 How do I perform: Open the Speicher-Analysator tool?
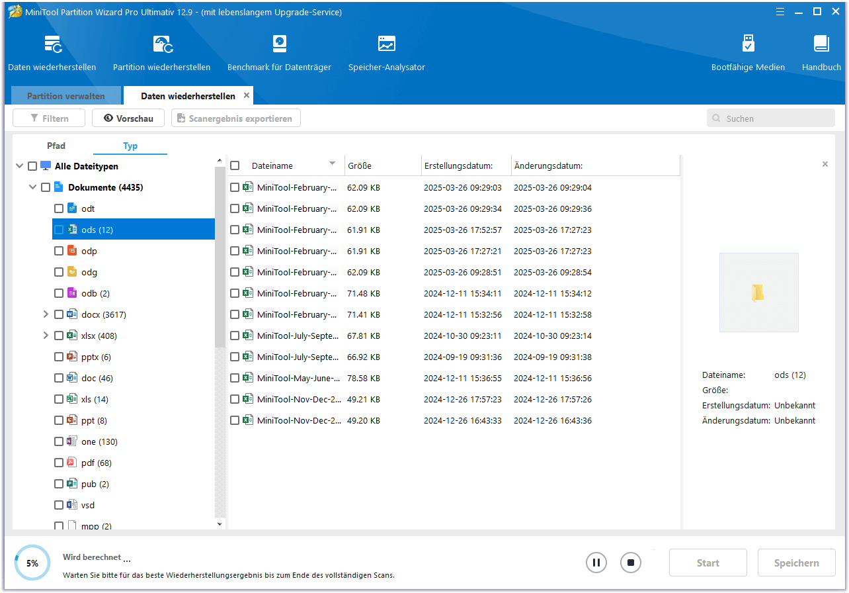pos(387,54)
